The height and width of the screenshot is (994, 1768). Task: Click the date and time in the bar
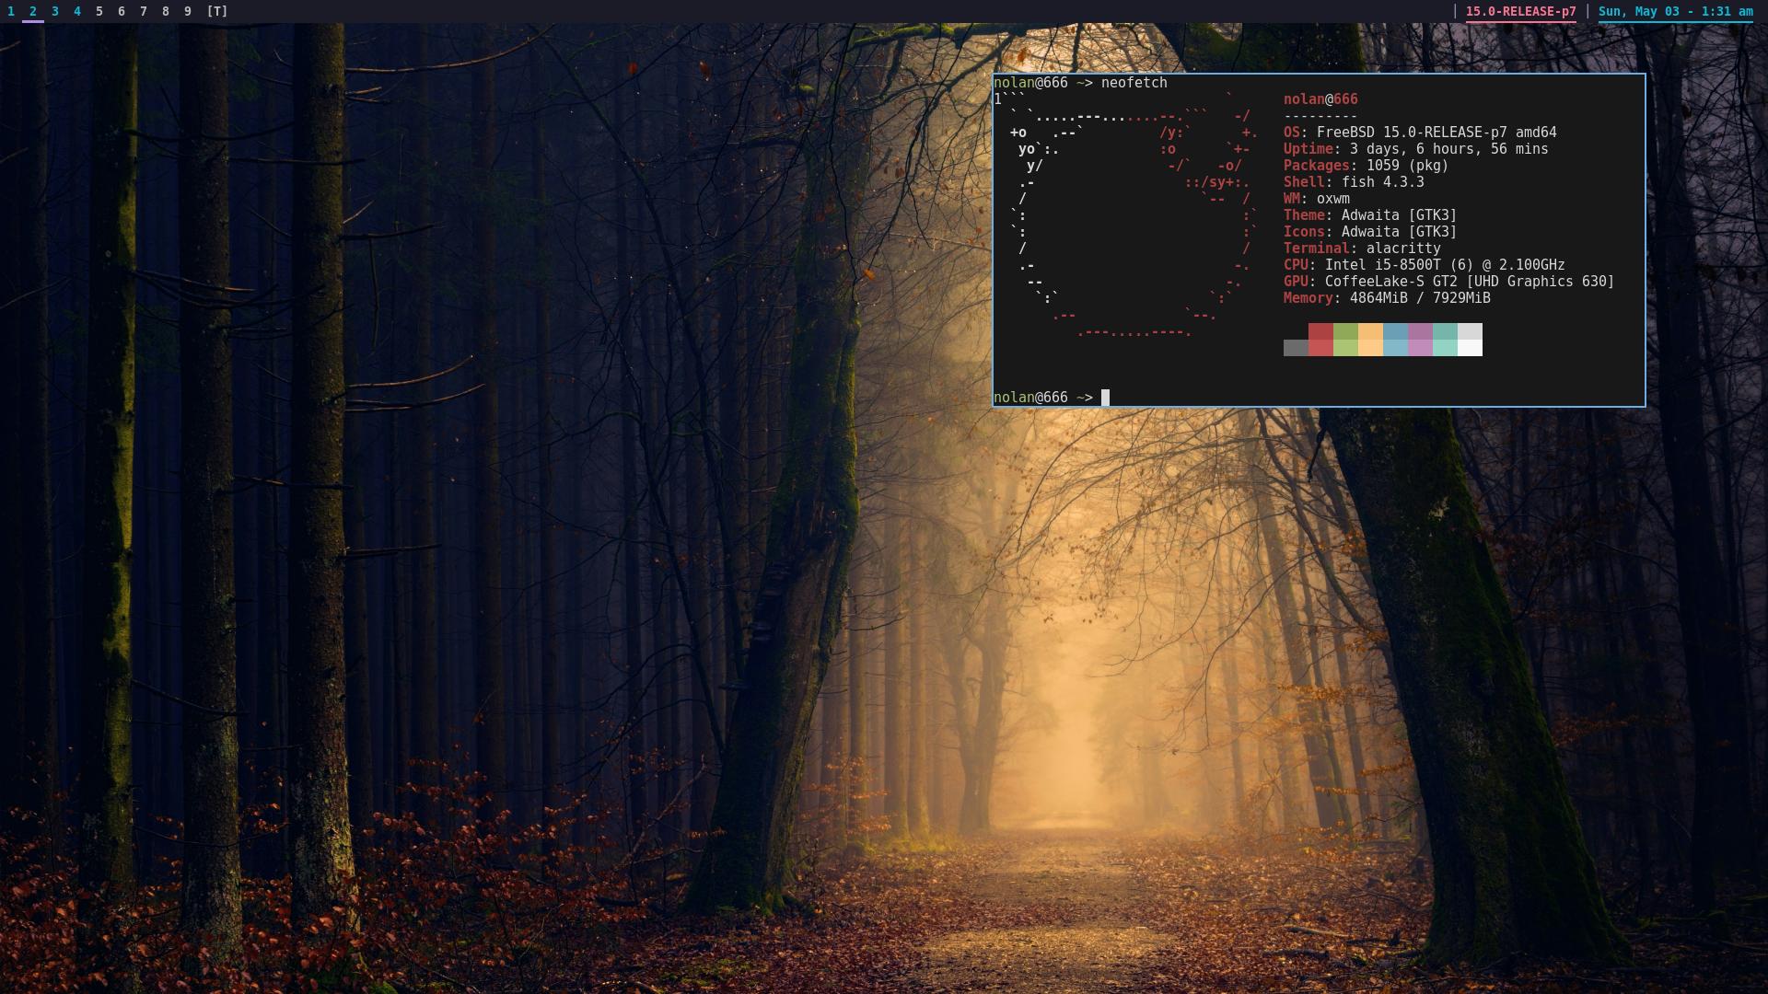click(1676, 12)
